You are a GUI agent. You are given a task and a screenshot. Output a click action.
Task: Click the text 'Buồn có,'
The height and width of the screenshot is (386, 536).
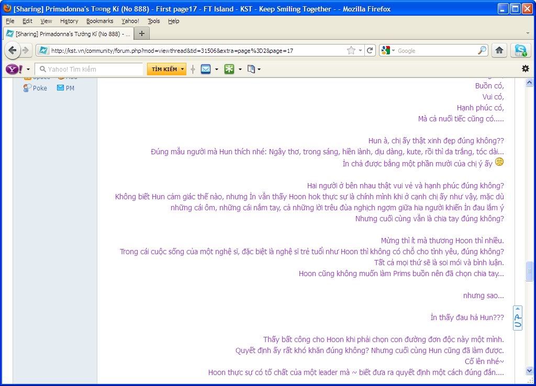tap(489, 86)
